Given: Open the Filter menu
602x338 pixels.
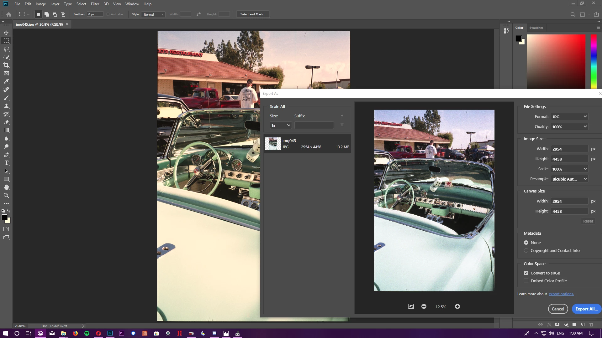Looking at the screenshot, I should click(x=95, y=4).
